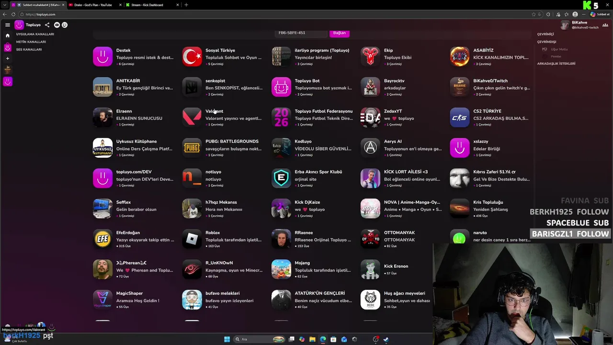Open Microsoft Store from the taskbar
This screenshot has height=345, width=613.
click(333, 339)
